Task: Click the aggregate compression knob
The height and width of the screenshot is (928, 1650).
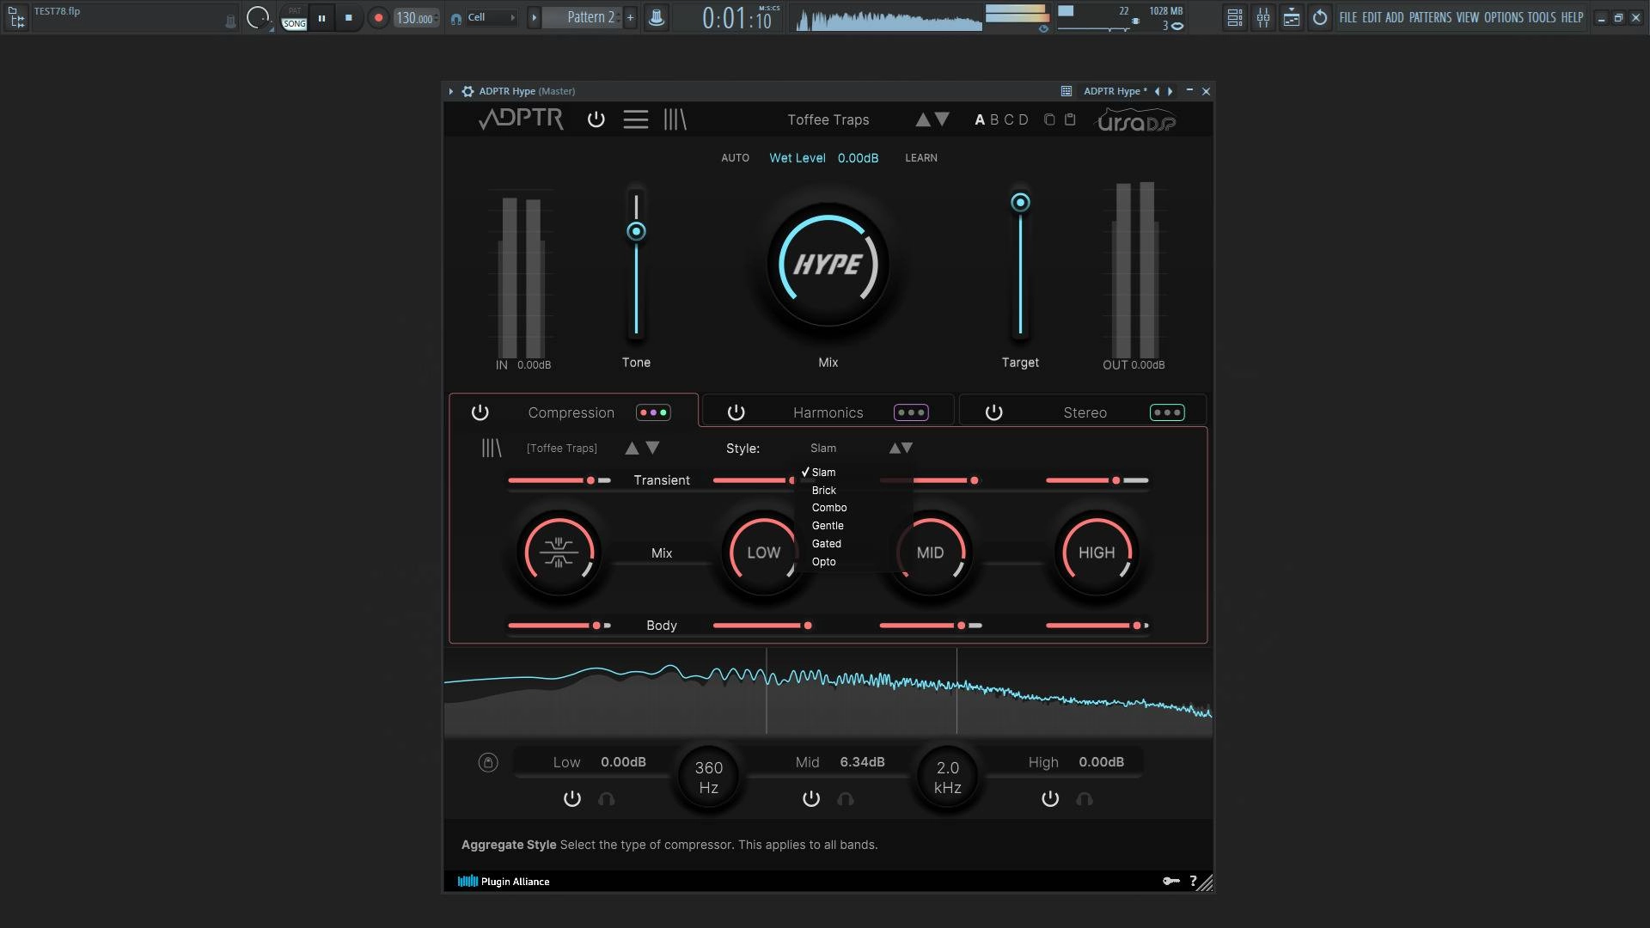Action: (x=559, y=553)
